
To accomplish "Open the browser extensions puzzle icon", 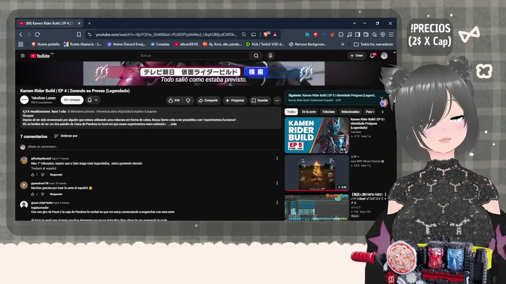I will (x=341, y=34).
